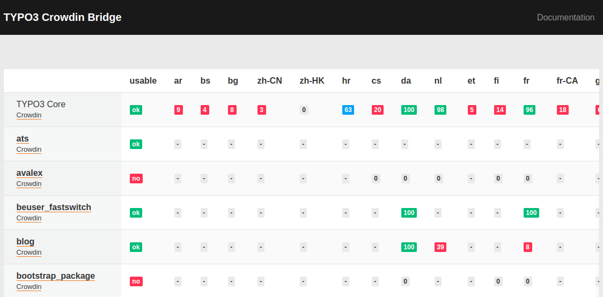
Task: Click the fr-CA column header
Action: point(567,80)
